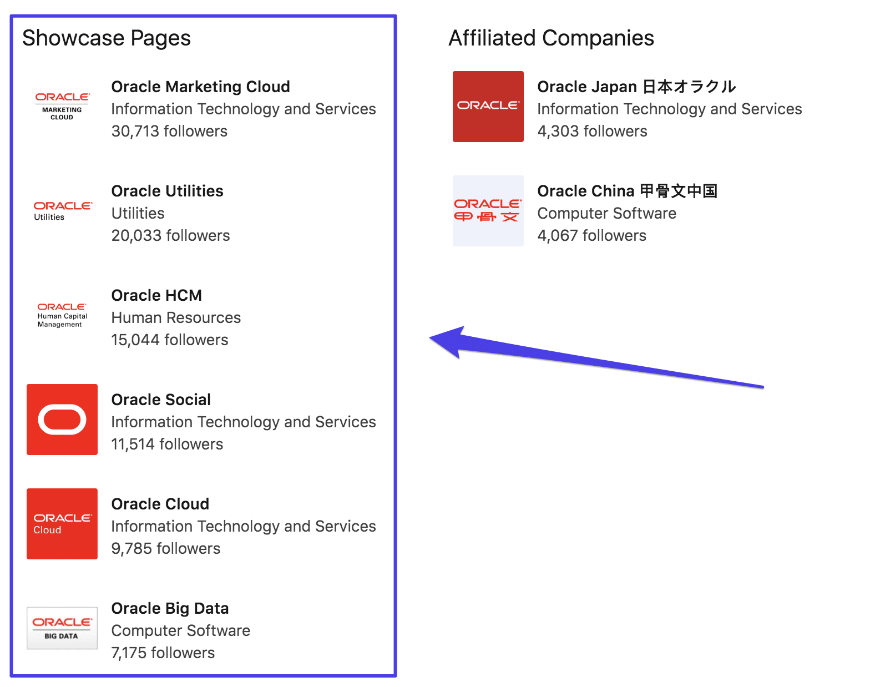
Task: Navigate to the Oracle Big Data title
Action: click(x=170, y=608)
